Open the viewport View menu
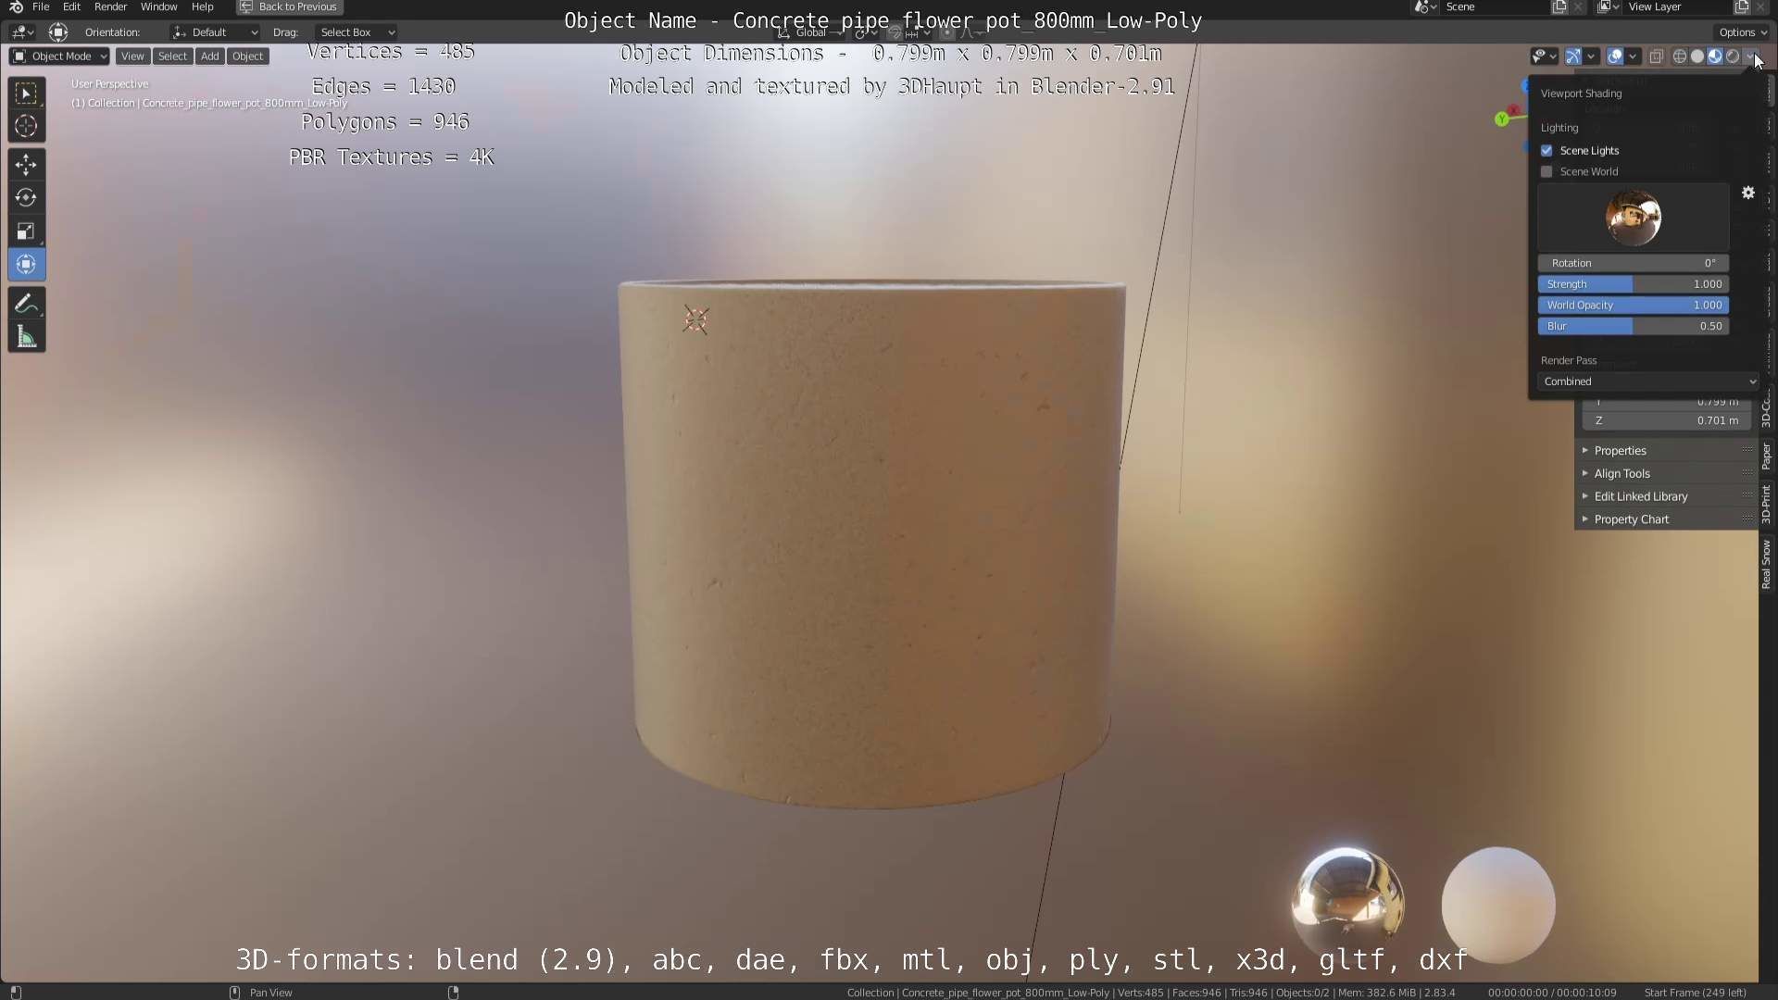Image resolution: width=1778 pixels, height=1000 pixels. click(x=132, y=56)
